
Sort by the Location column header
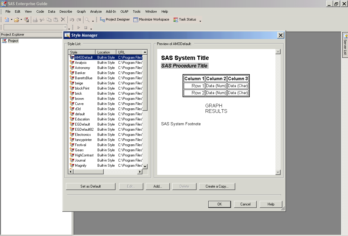[x=106, y=52]
